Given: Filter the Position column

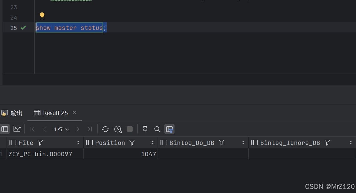Looking at the screenshot, I should point(132,143).
